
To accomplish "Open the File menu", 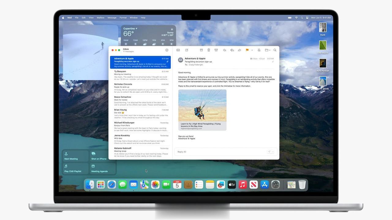I will point(77,18).
